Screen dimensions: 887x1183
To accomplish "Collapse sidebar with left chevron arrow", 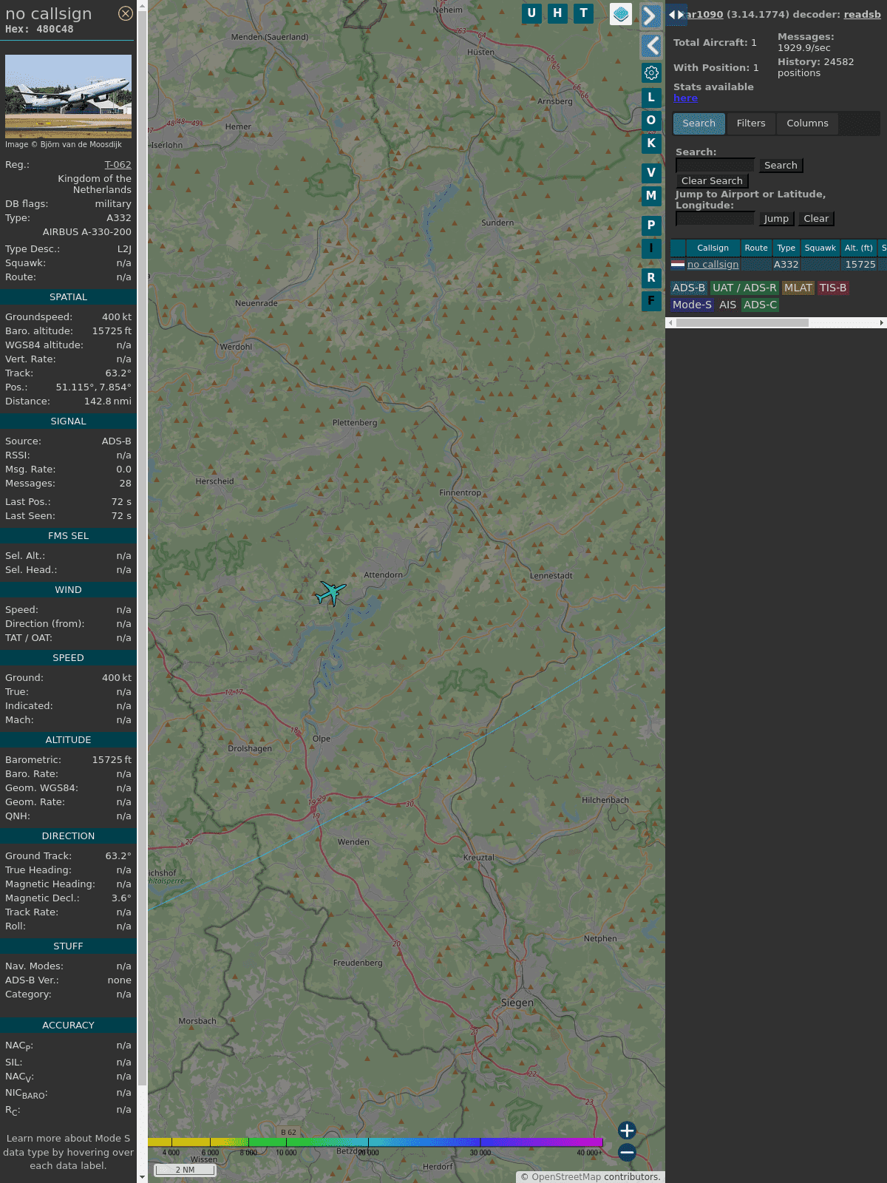I will click(650, 46).
